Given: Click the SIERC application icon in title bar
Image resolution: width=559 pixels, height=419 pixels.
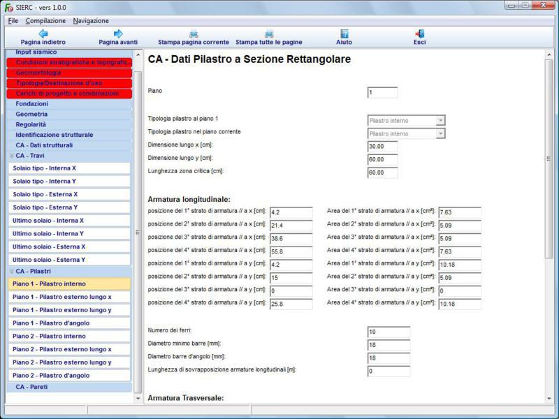Looking at the screenshot, I should click(x=9, y=7).
